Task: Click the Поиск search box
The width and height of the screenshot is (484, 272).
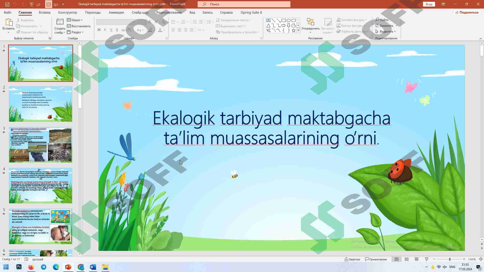Action: [x=244, y=4]
